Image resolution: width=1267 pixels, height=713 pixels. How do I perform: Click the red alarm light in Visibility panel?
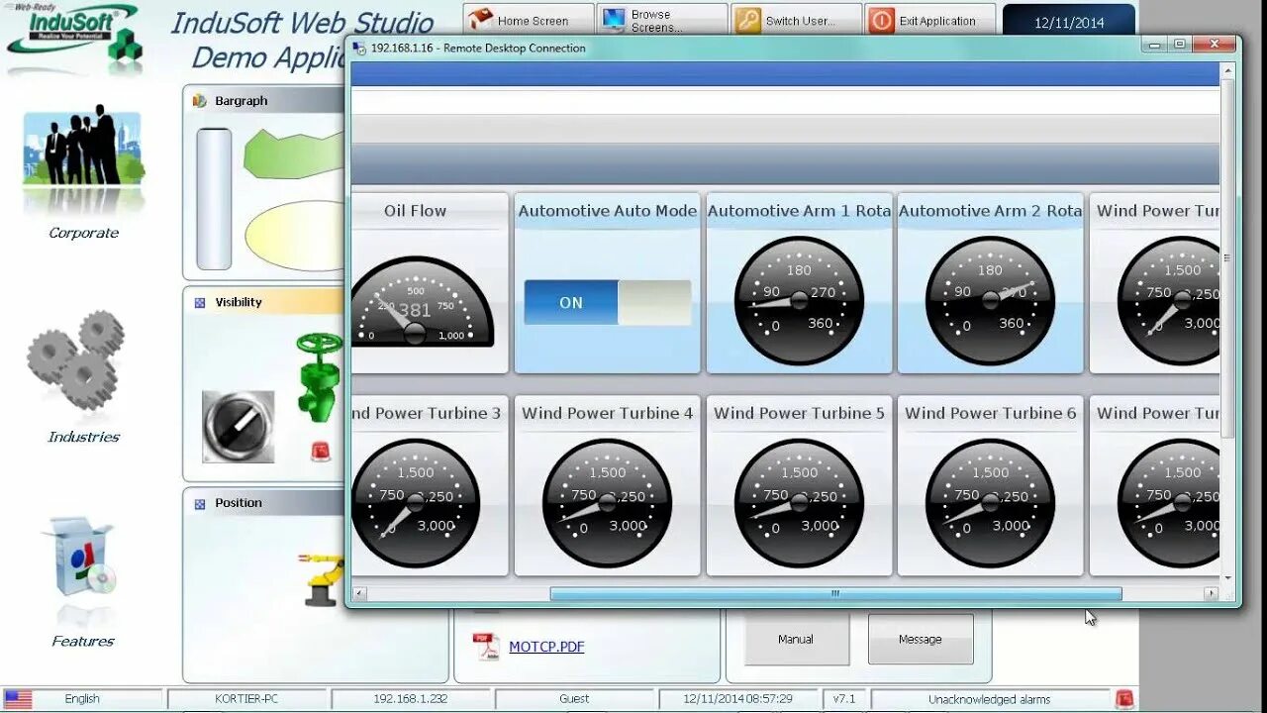pos(322,451)
